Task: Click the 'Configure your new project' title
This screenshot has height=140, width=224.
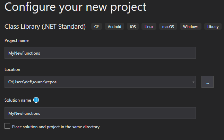Action: (x=76, y=7)
